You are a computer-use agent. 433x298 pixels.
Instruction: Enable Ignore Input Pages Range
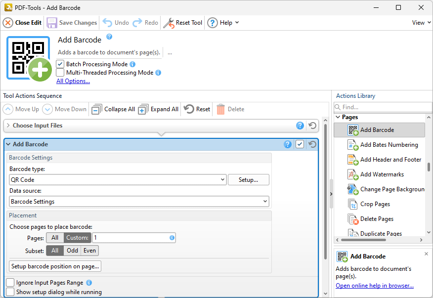10,283
